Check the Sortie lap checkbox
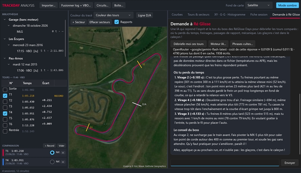Viewport: 301px width, 173px height. [x=5, y=90]
